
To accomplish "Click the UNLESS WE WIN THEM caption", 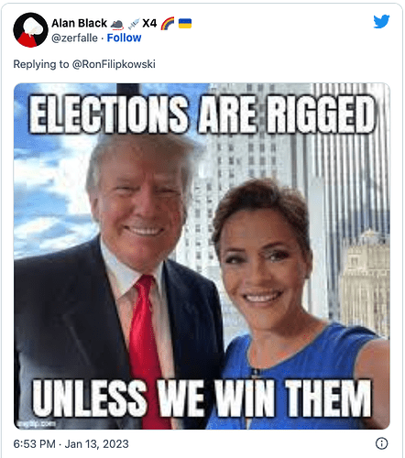I will point(202,398).
